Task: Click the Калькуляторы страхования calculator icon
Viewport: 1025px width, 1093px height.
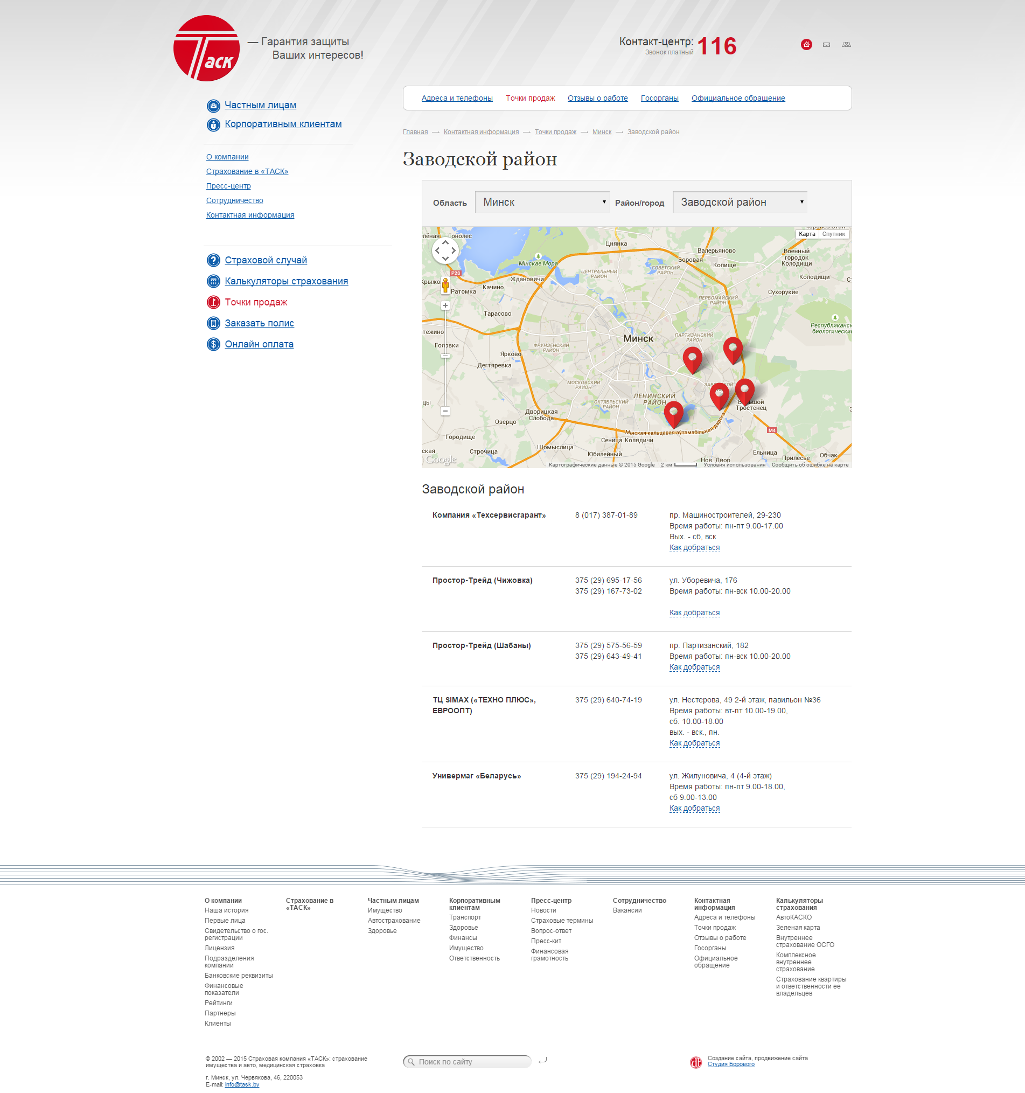Action: [x=213, y=282]
